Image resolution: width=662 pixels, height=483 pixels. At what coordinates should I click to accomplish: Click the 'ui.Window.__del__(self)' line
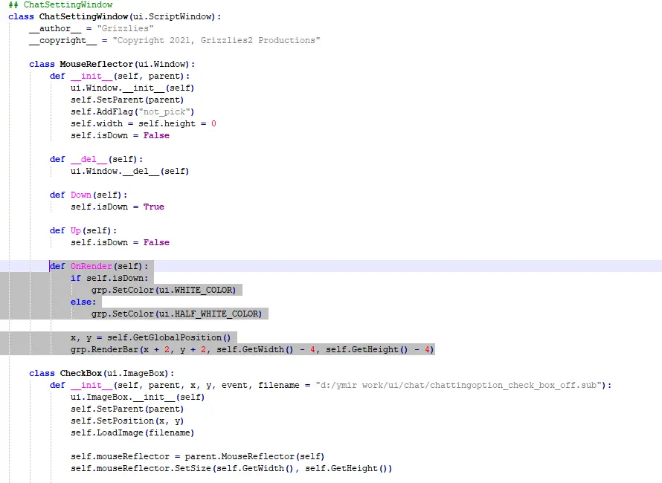coord(130,171)
